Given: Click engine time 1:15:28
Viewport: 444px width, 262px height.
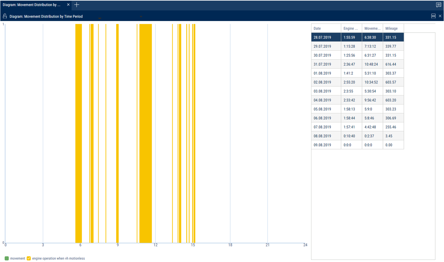Looking at the screenshot, I should coord(349,46).
